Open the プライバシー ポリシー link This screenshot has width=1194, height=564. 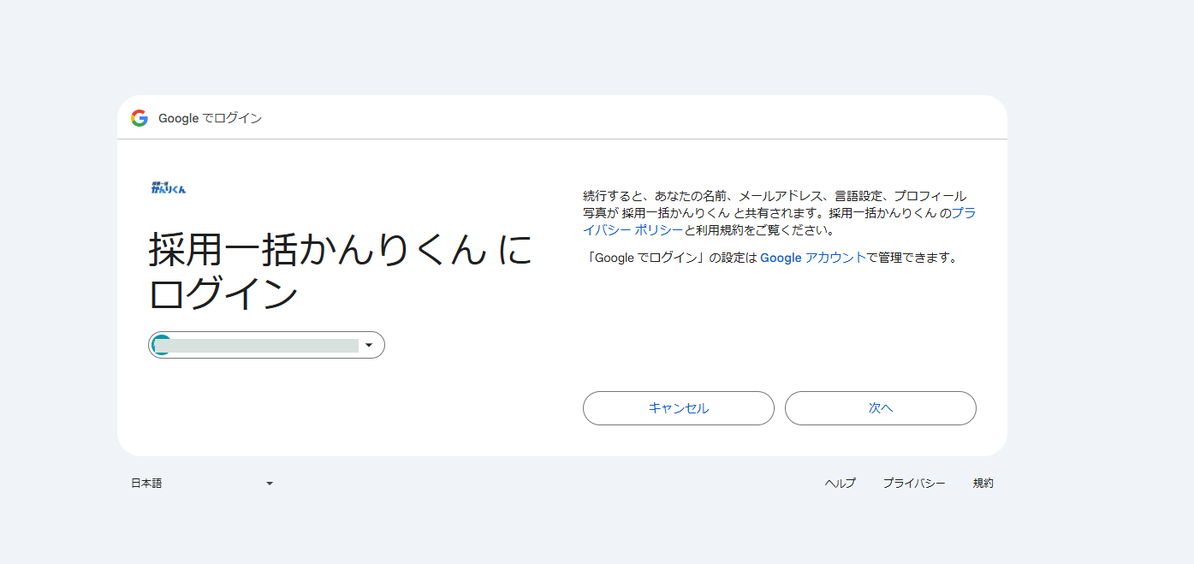click(x=630, y=229)
